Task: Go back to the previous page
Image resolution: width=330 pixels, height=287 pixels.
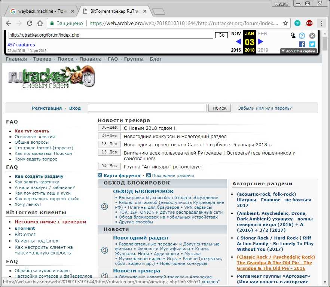Action: point(9,23)
